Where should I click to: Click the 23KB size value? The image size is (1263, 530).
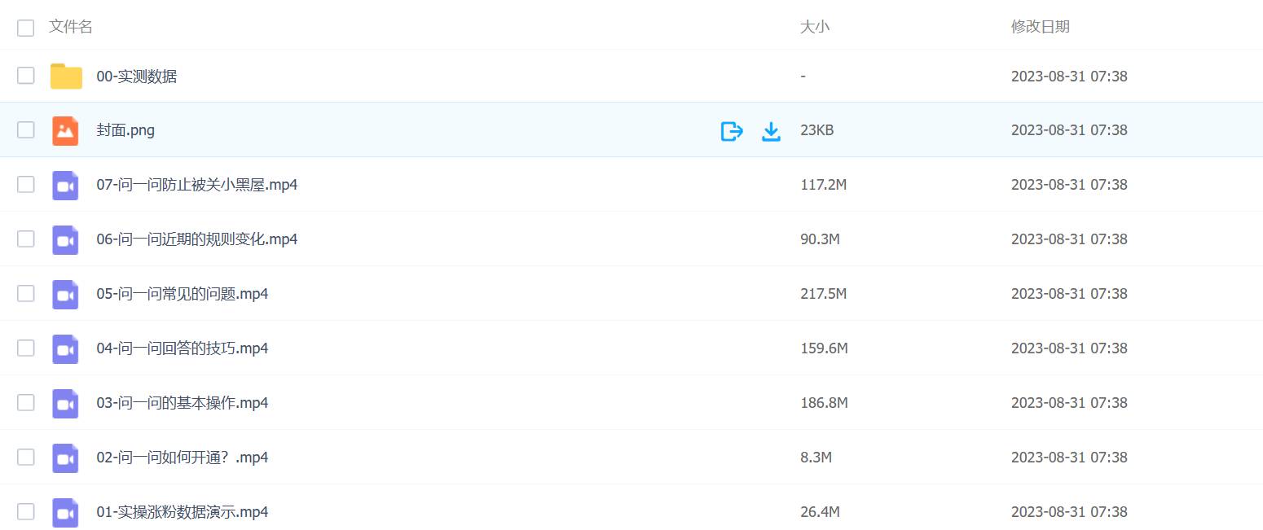pyautogui.click(x=817, y=130)
